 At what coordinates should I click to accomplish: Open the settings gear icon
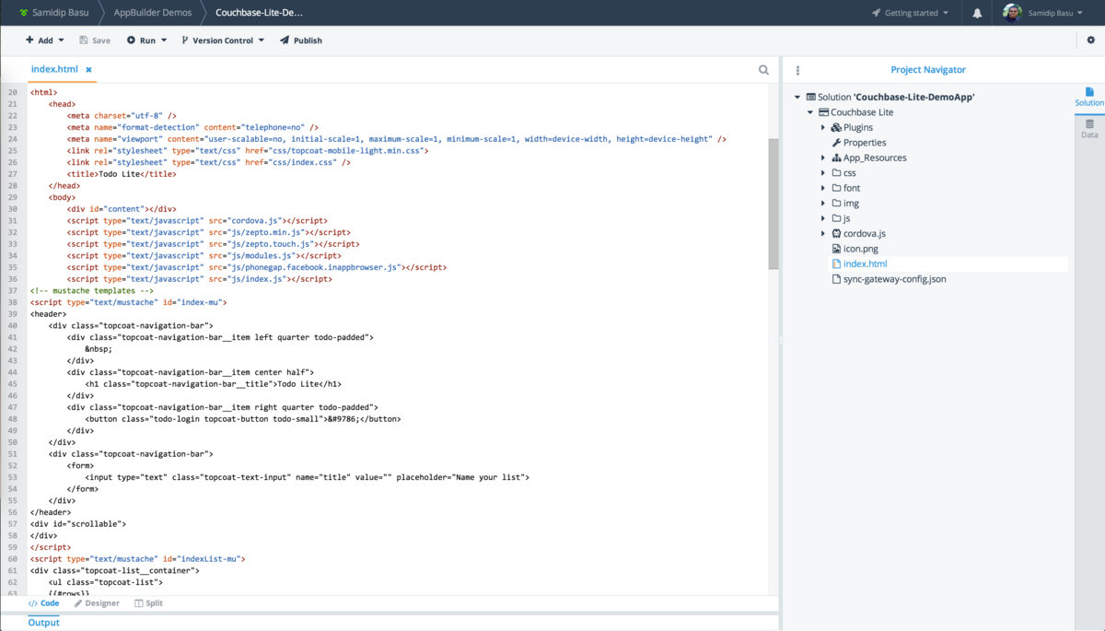click(x=1091, y=41)
